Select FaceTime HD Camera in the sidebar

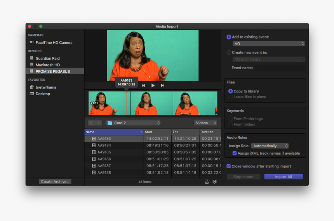pos(54,43)
